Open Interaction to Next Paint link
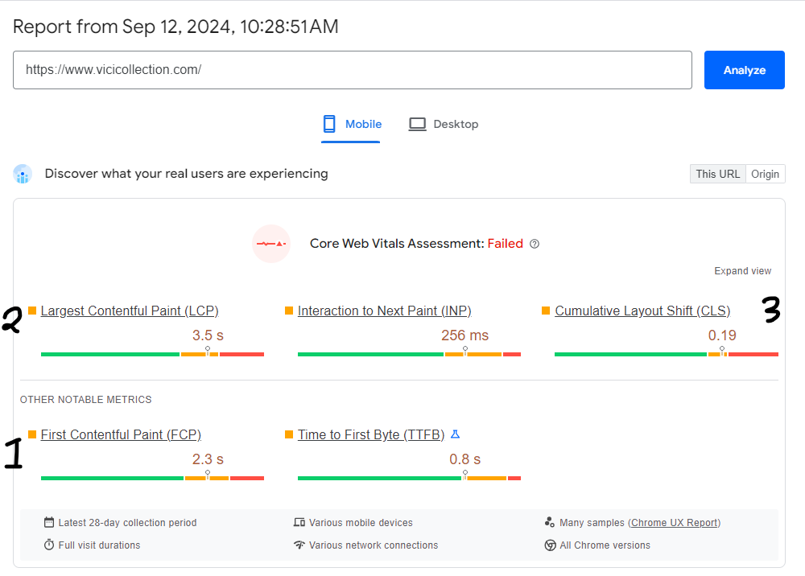805x576 pixels. (384, 311)
